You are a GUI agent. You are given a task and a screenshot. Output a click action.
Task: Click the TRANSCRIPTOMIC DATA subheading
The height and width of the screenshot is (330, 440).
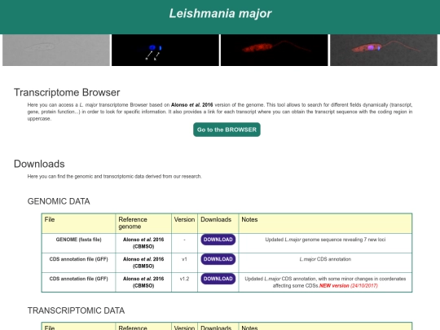click(x=76, y=310)
